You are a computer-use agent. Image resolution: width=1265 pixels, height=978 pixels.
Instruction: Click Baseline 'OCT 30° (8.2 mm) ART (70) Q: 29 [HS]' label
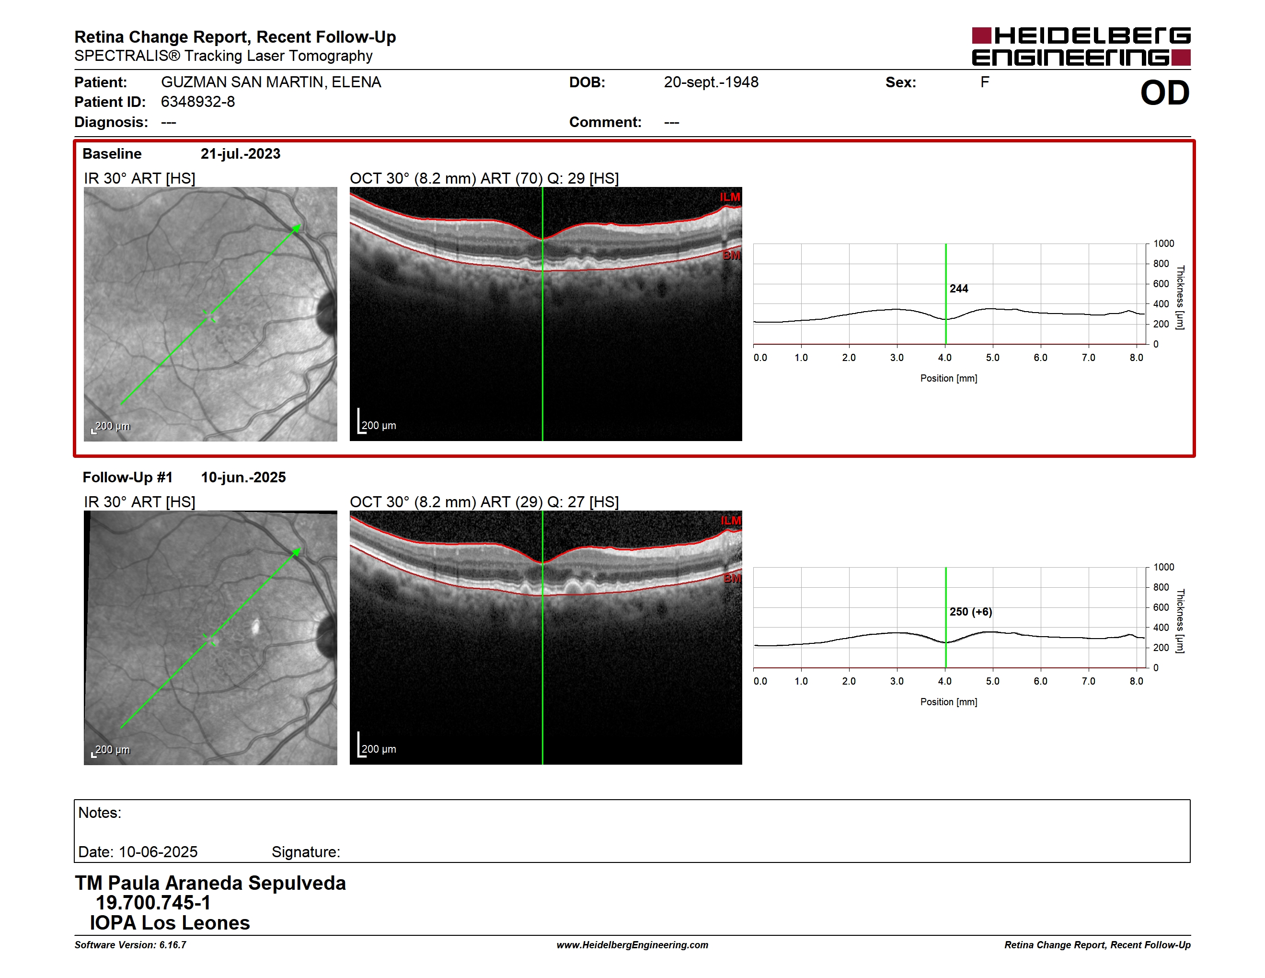tap(484, 178)
